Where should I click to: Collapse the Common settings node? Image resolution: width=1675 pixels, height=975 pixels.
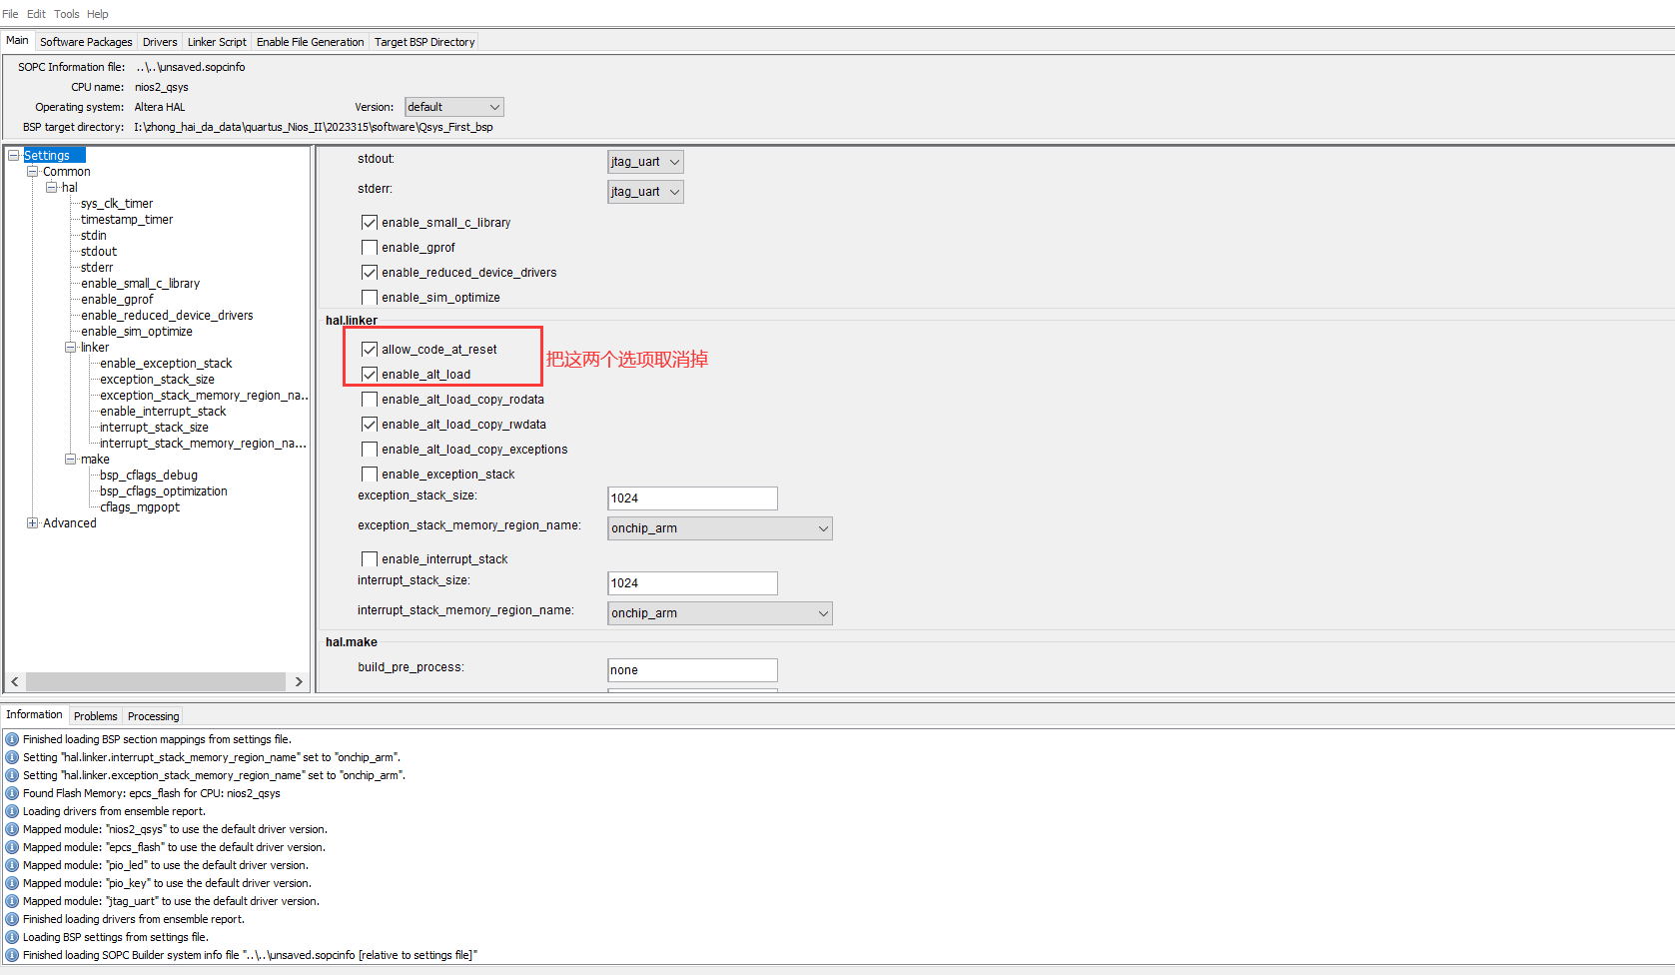(33, 171)
